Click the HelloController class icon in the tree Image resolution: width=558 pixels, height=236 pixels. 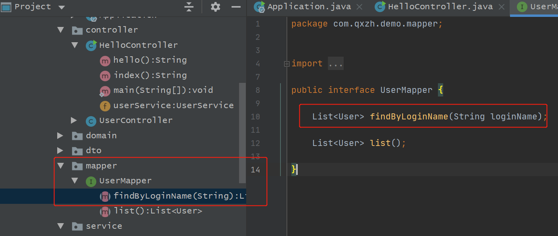(91, 45)
